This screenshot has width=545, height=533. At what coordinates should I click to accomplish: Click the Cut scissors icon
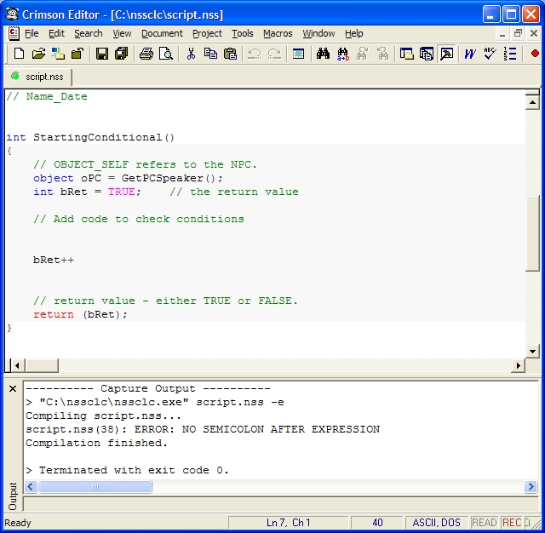click(x=192, y=54)
